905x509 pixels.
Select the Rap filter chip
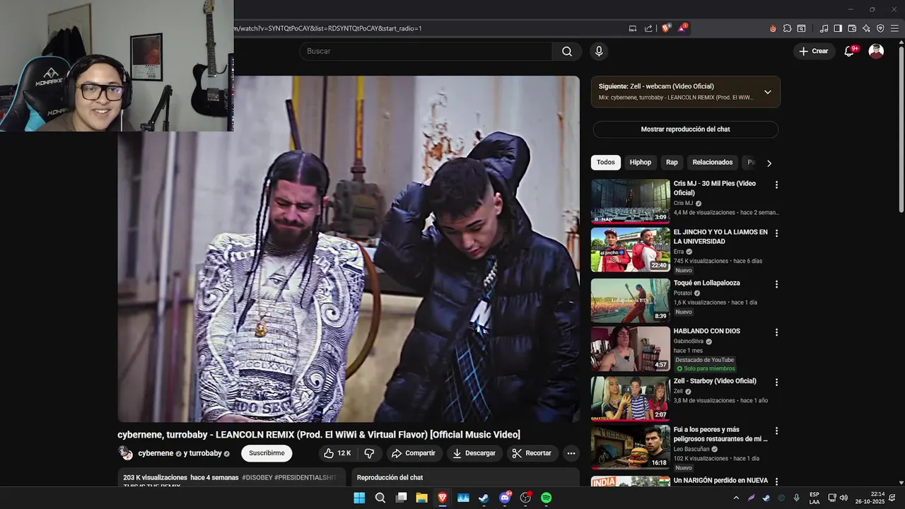click(672, 162)
